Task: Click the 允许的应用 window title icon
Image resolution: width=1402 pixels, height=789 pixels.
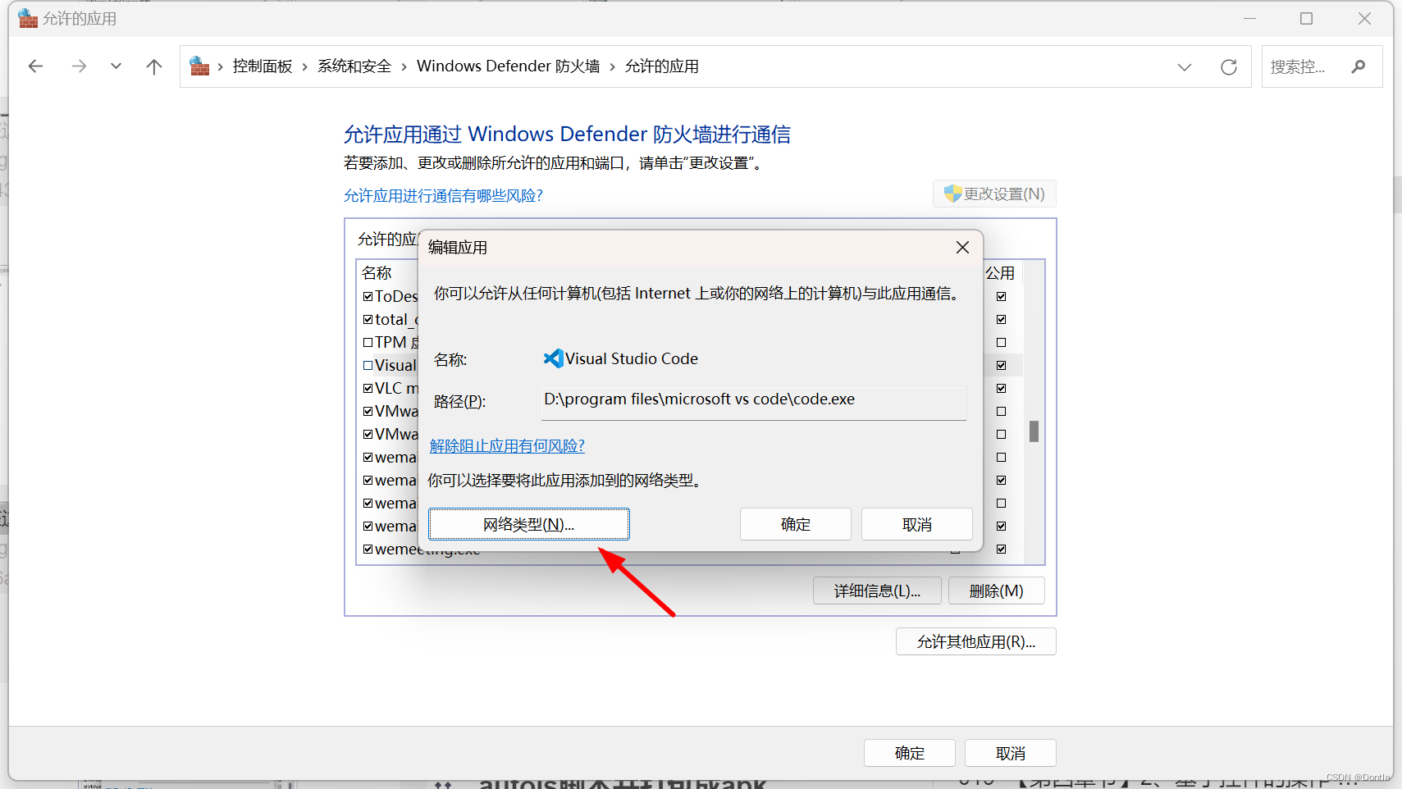Action: (28, 18)
